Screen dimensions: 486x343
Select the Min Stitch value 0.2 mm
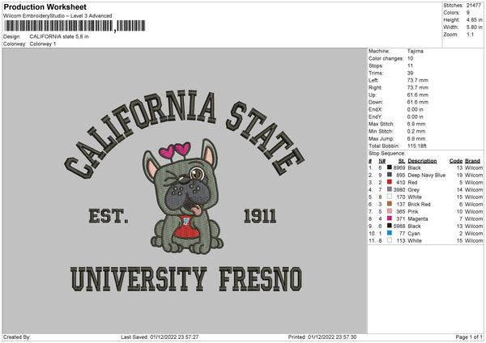[416, 131]
